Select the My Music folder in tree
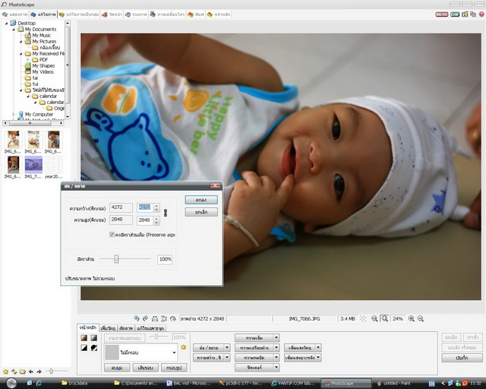The image size is (486, 389). (x=38, y=36)
